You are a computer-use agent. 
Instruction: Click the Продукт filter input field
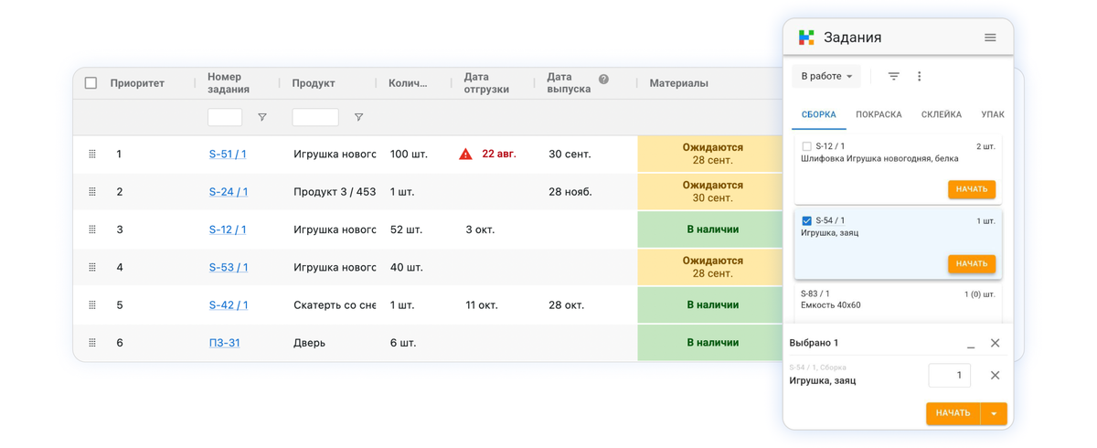[315, 117]
